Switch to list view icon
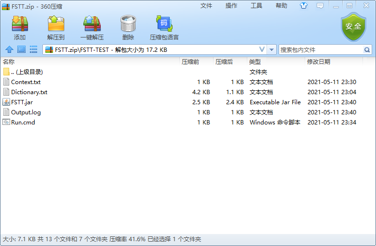 [x=33, y=49]
